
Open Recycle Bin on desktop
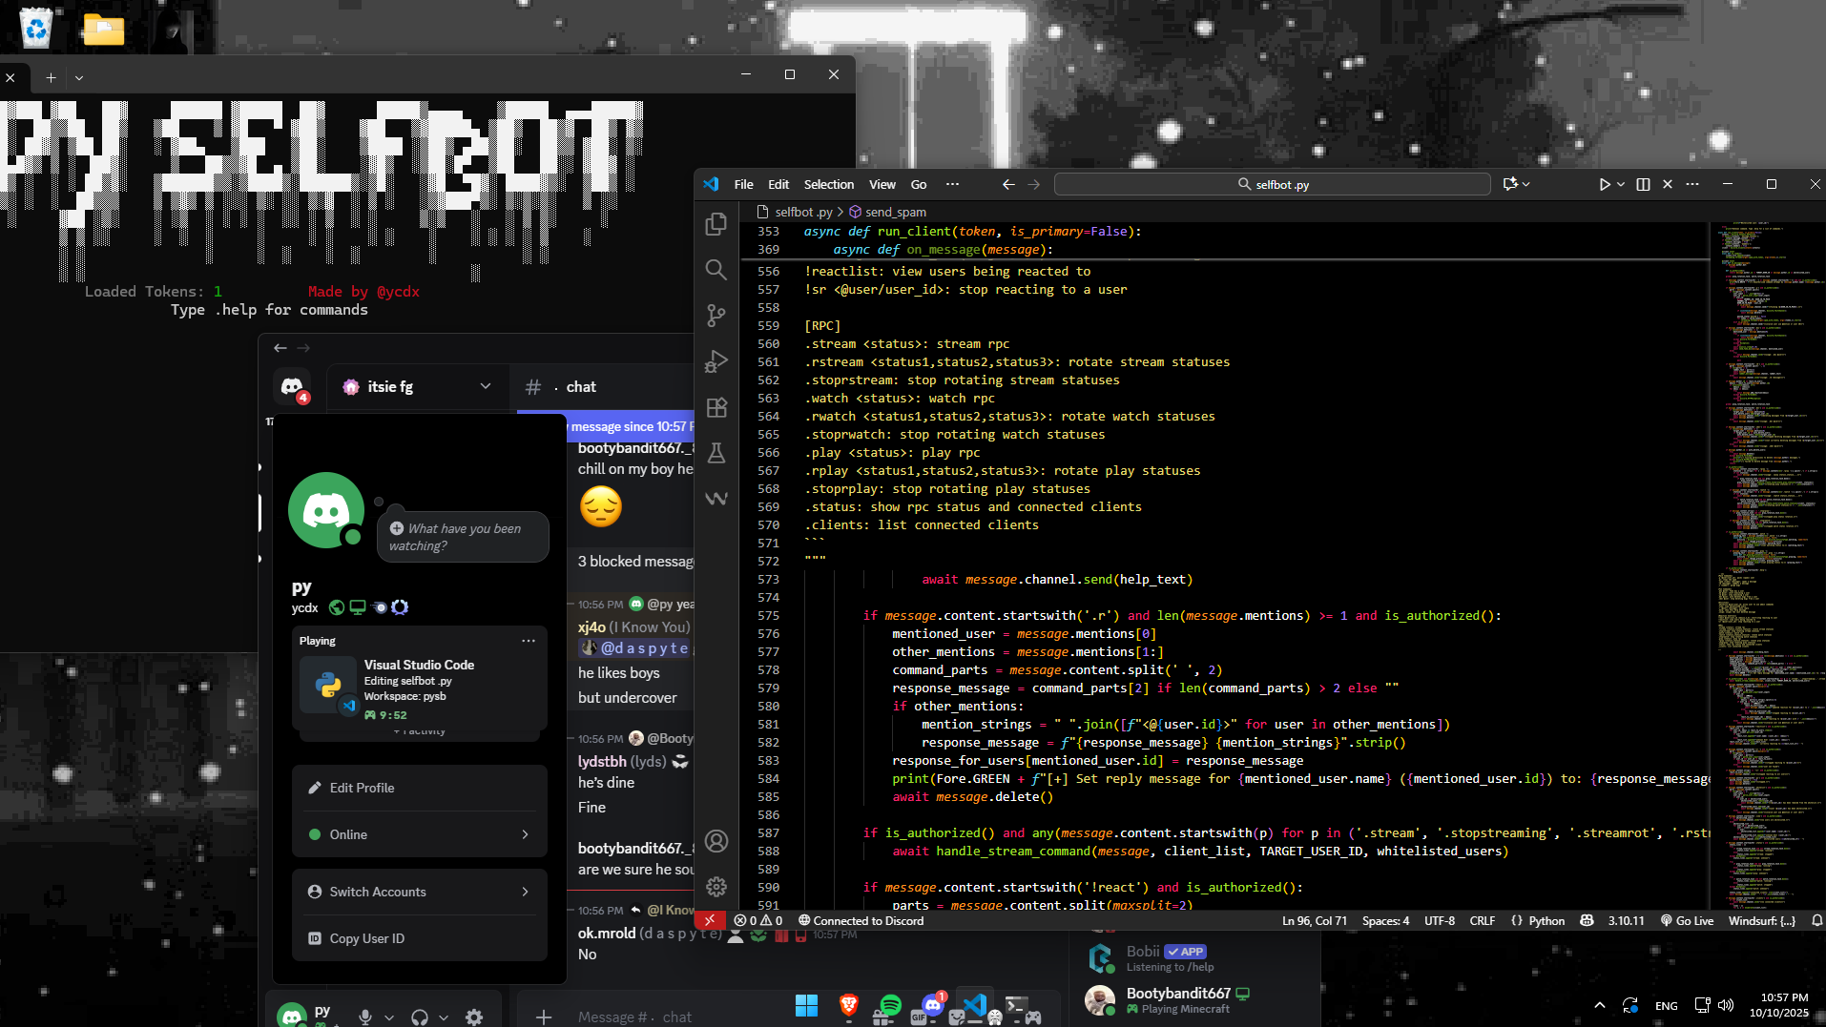pyautogui.click(x=35, y=27)
